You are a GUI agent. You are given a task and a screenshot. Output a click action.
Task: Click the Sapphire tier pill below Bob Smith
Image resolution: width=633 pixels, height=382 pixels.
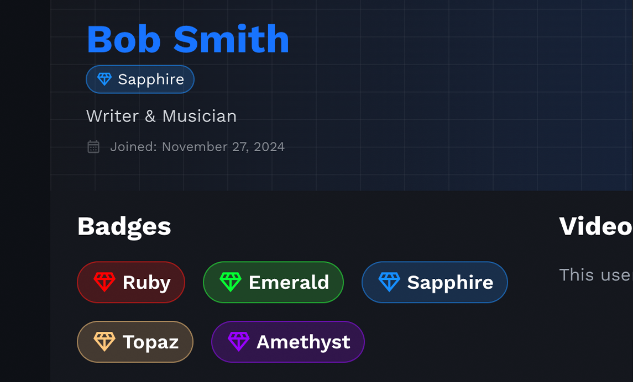coord(140,79)
